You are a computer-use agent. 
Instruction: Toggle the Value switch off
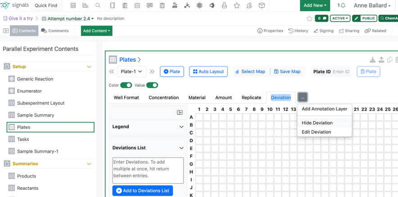[152, 85]
